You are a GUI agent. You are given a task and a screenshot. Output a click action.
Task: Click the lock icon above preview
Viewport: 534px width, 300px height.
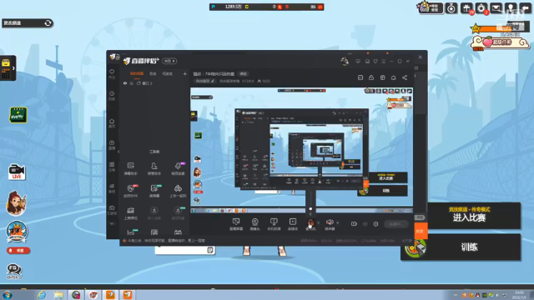[371, 77]
